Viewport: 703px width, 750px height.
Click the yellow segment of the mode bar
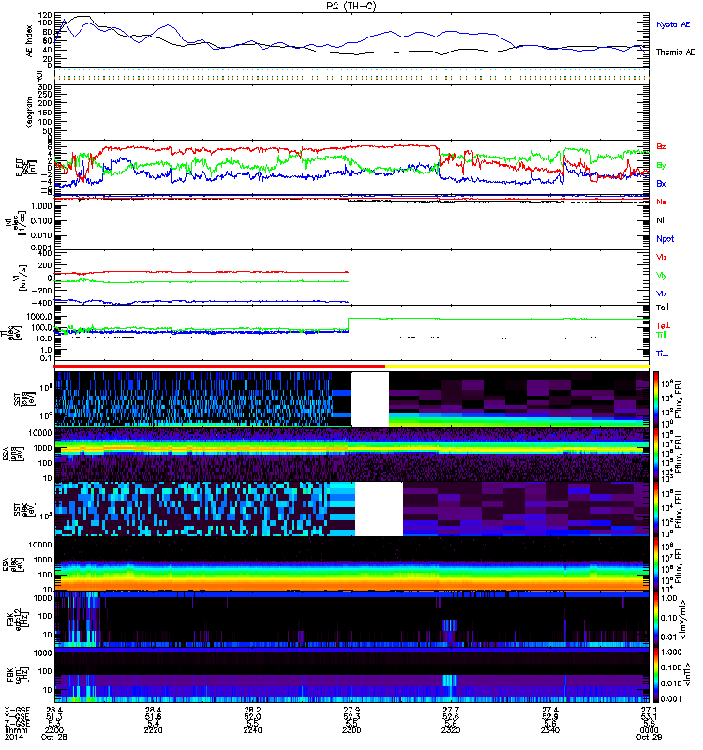pyautogui.click(x=517, y=367)
